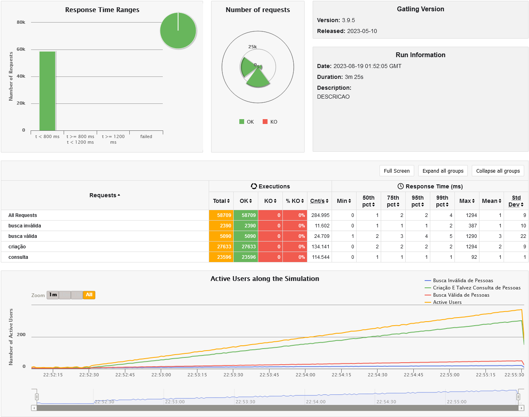The image size is (529, 417).
Task: Click All Requests total 58709 cell
Action: 221,215
